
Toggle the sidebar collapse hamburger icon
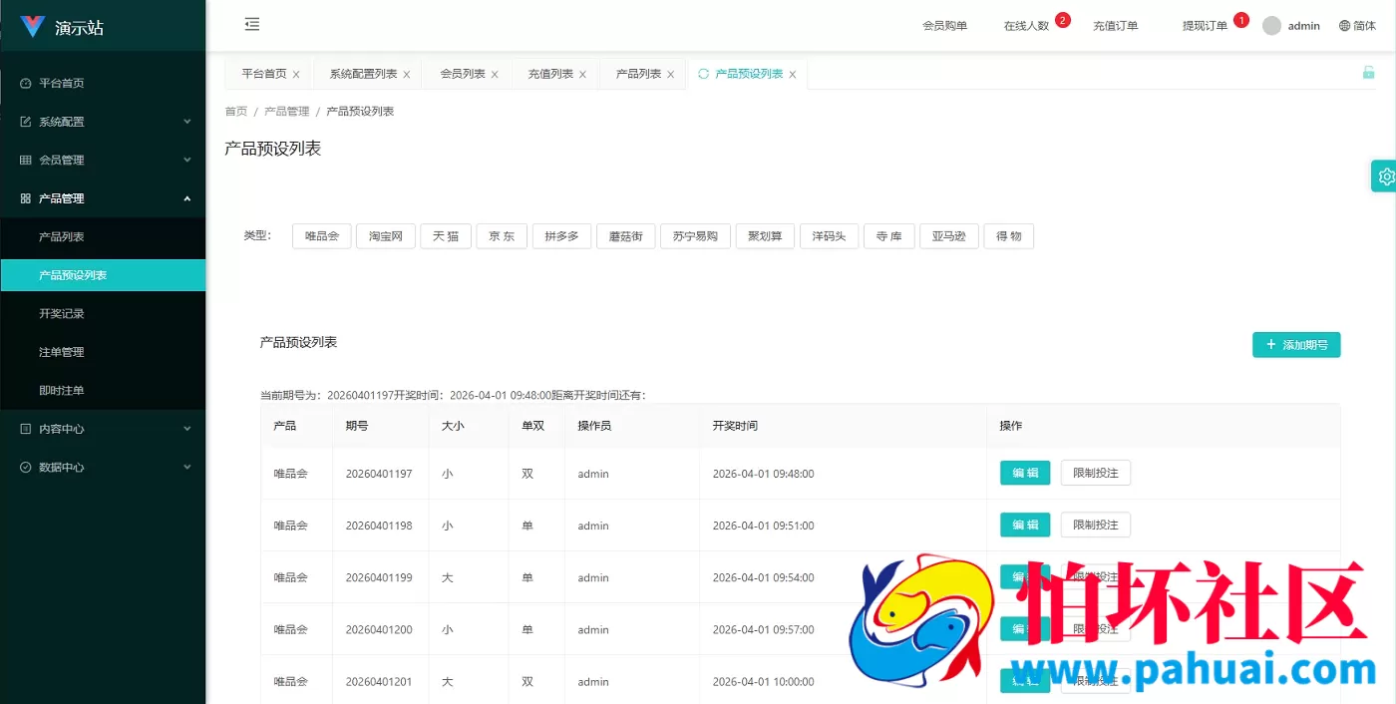tap(252, 24)
